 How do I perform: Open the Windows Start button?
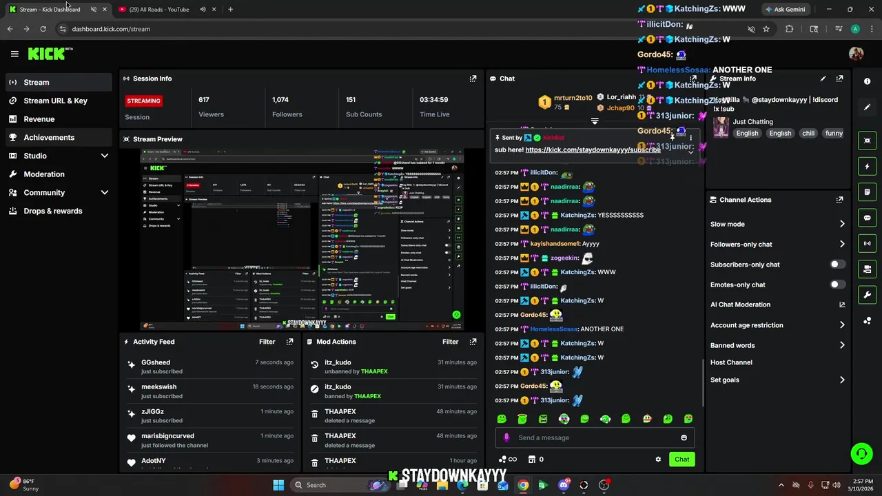pyautogui.click(x=278, y=485)
